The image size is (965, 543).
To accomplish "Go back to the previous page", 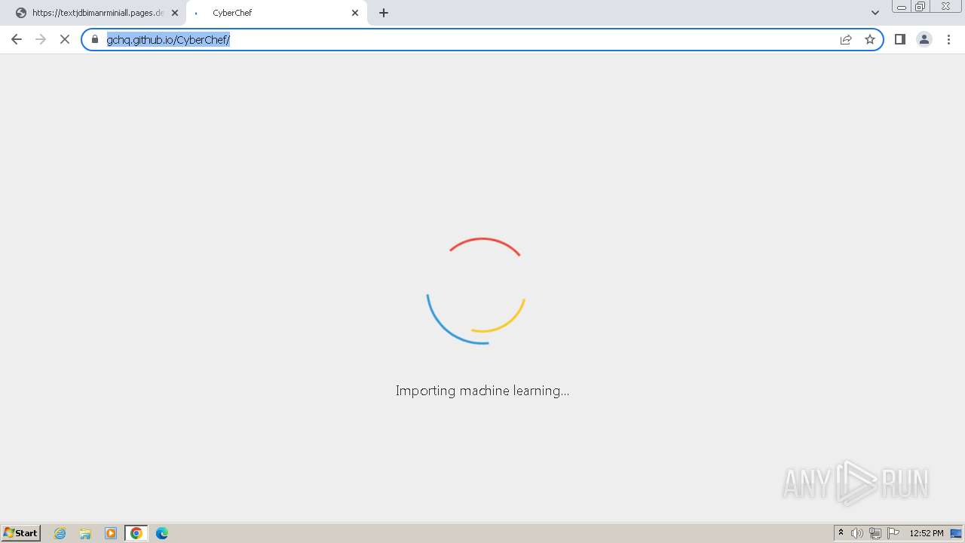I will (x=17, y=39).
